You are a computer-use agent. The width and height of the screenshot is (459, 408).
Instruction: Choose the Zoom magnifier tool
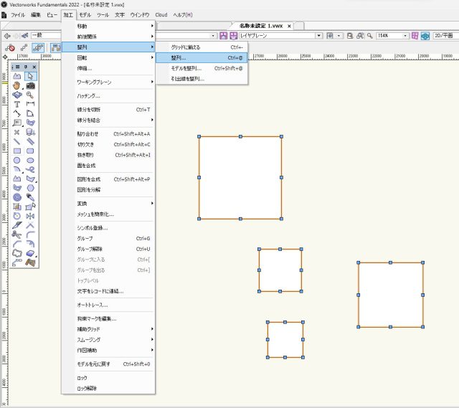(x=30, y=95)
